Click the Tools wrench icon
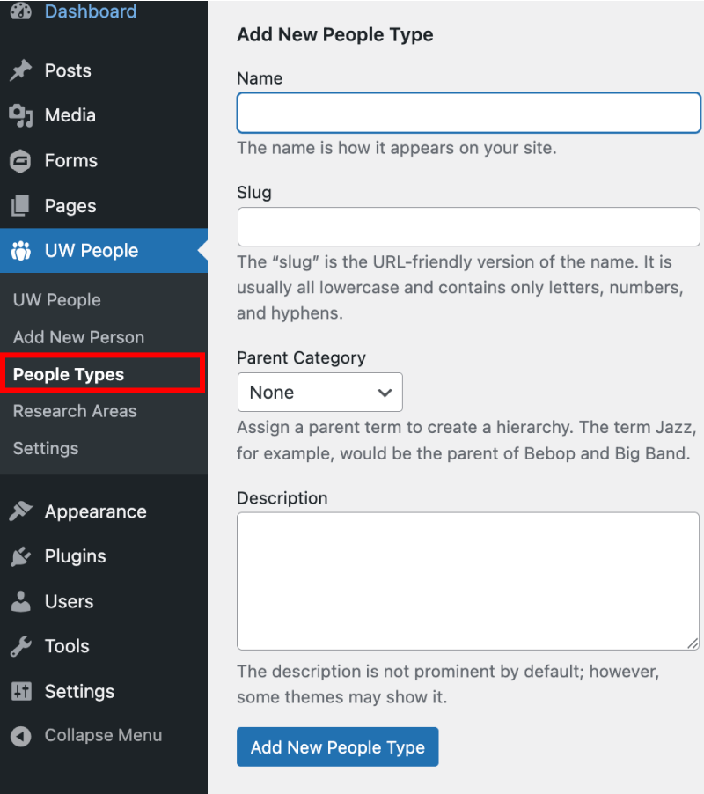 click(x=20, y=646)
